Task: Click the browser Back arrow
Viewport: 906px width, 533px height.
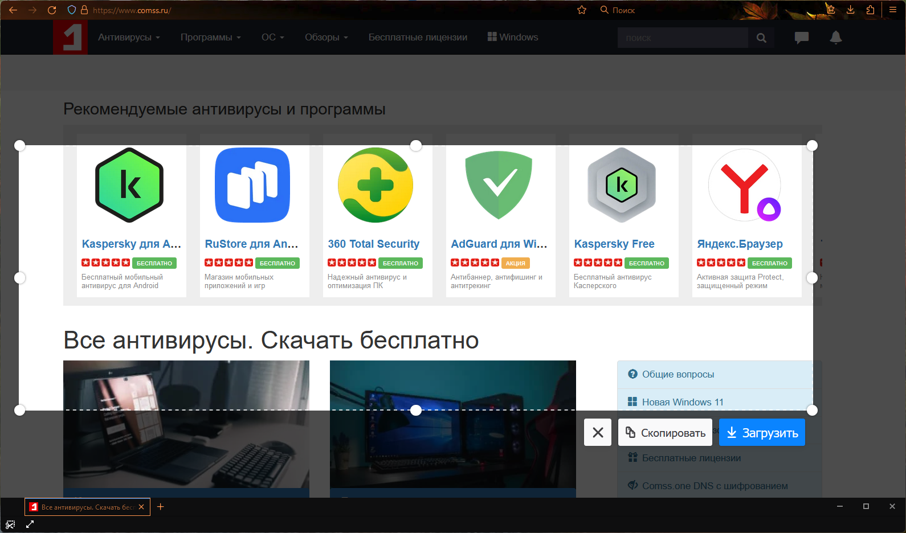Action: (x=13, y=10)
